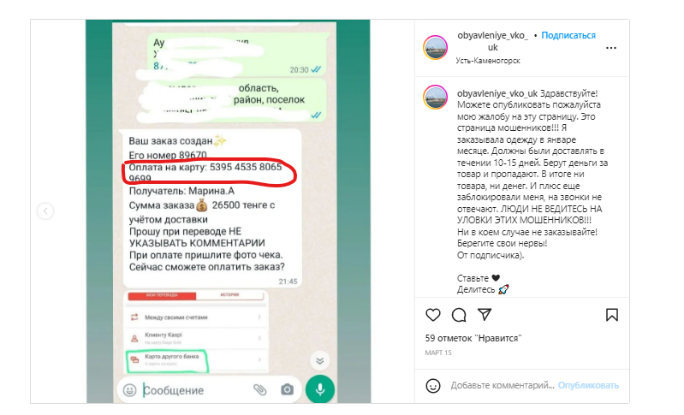
Task: Go to previous image with left arrow
Action: 45,211
